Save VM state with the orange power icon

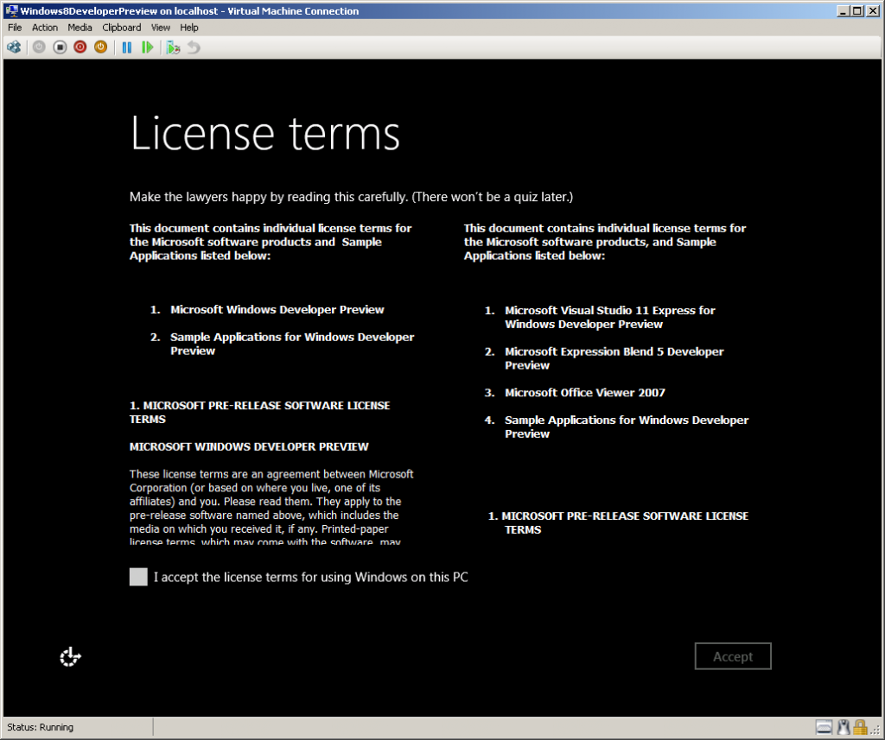(x=100, y=47)
